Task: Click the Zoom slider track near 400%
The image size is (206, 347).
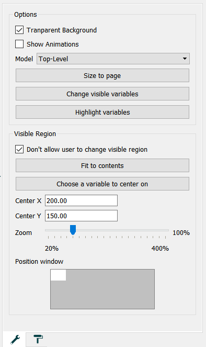Action: (x=164, y=230)
